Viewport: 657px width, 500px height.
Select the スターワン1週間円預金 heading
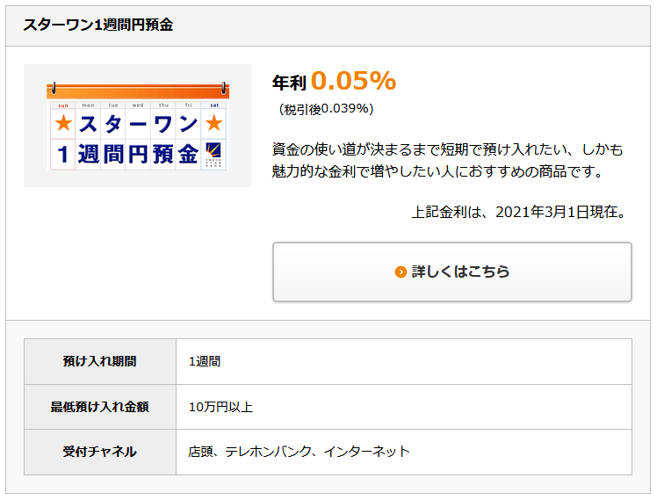97,25
